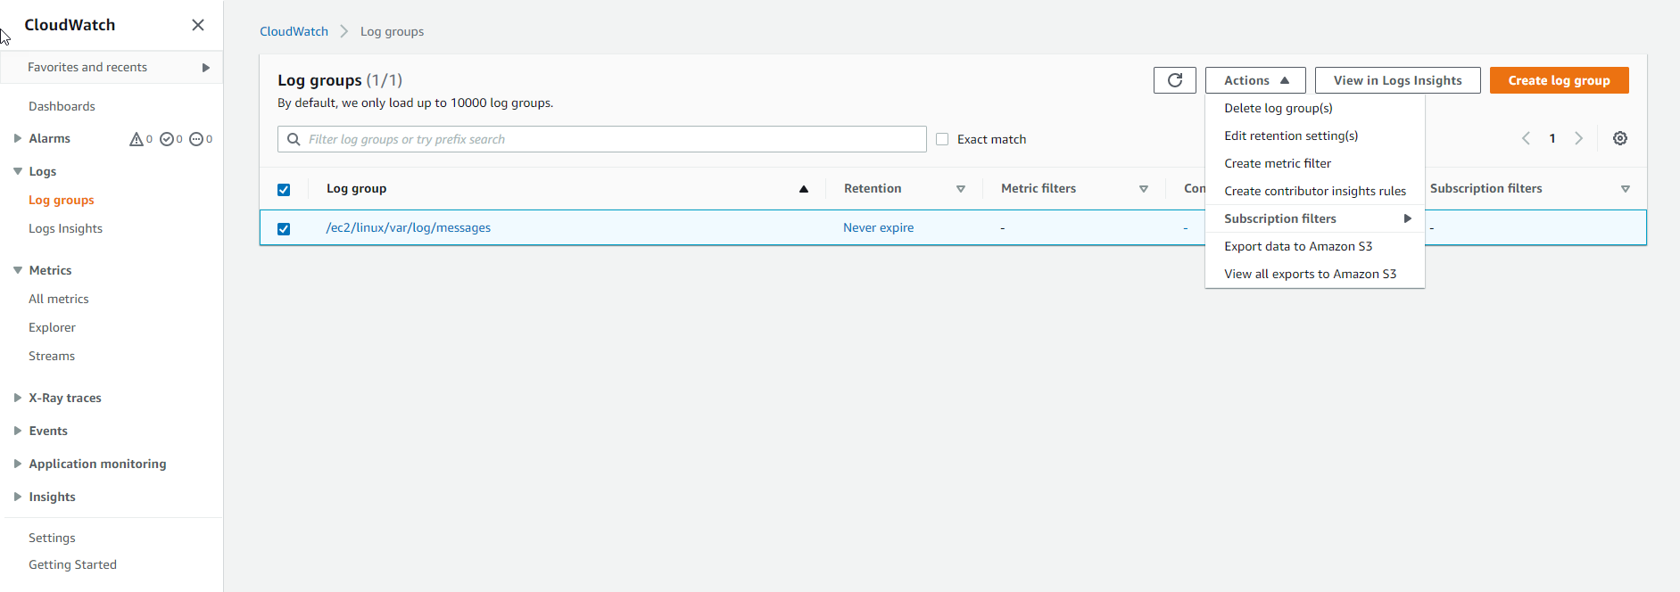Click the in-alarm triangle status icon

point(137,139)
